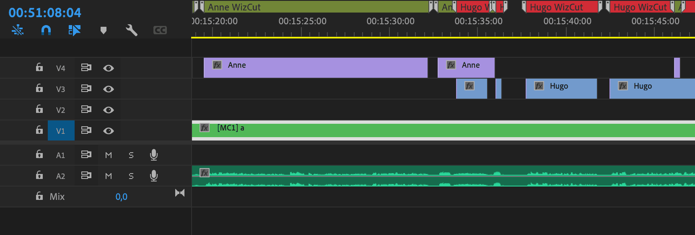Toggle lock on track A1
Viewport: 695px width, 235px height.
pyautogui.click(x=39, y=154)
